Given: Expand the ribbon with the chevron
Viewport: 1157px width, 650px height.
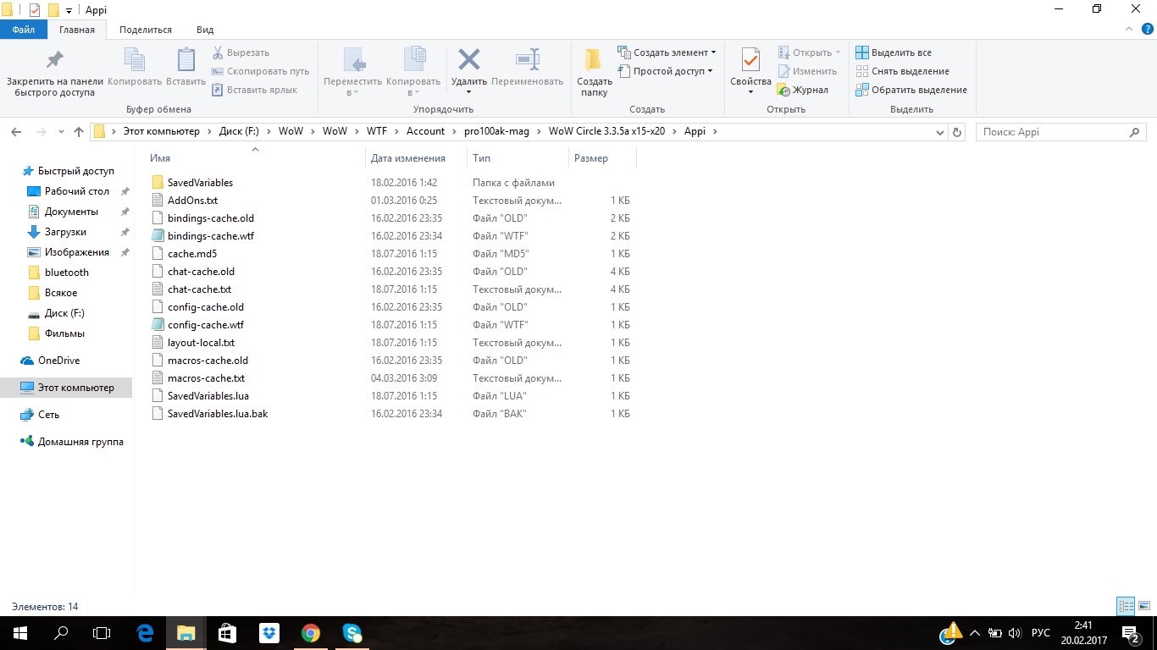Looking at the screenshot, I should click(1127, 30).
